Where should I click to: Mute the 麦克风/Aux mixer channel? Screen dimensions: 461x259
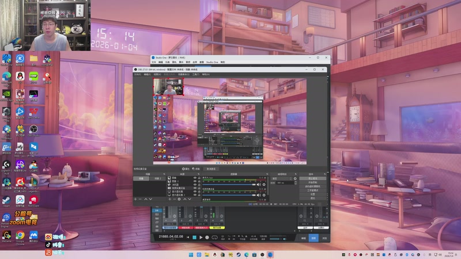click(x=259, y=184)
